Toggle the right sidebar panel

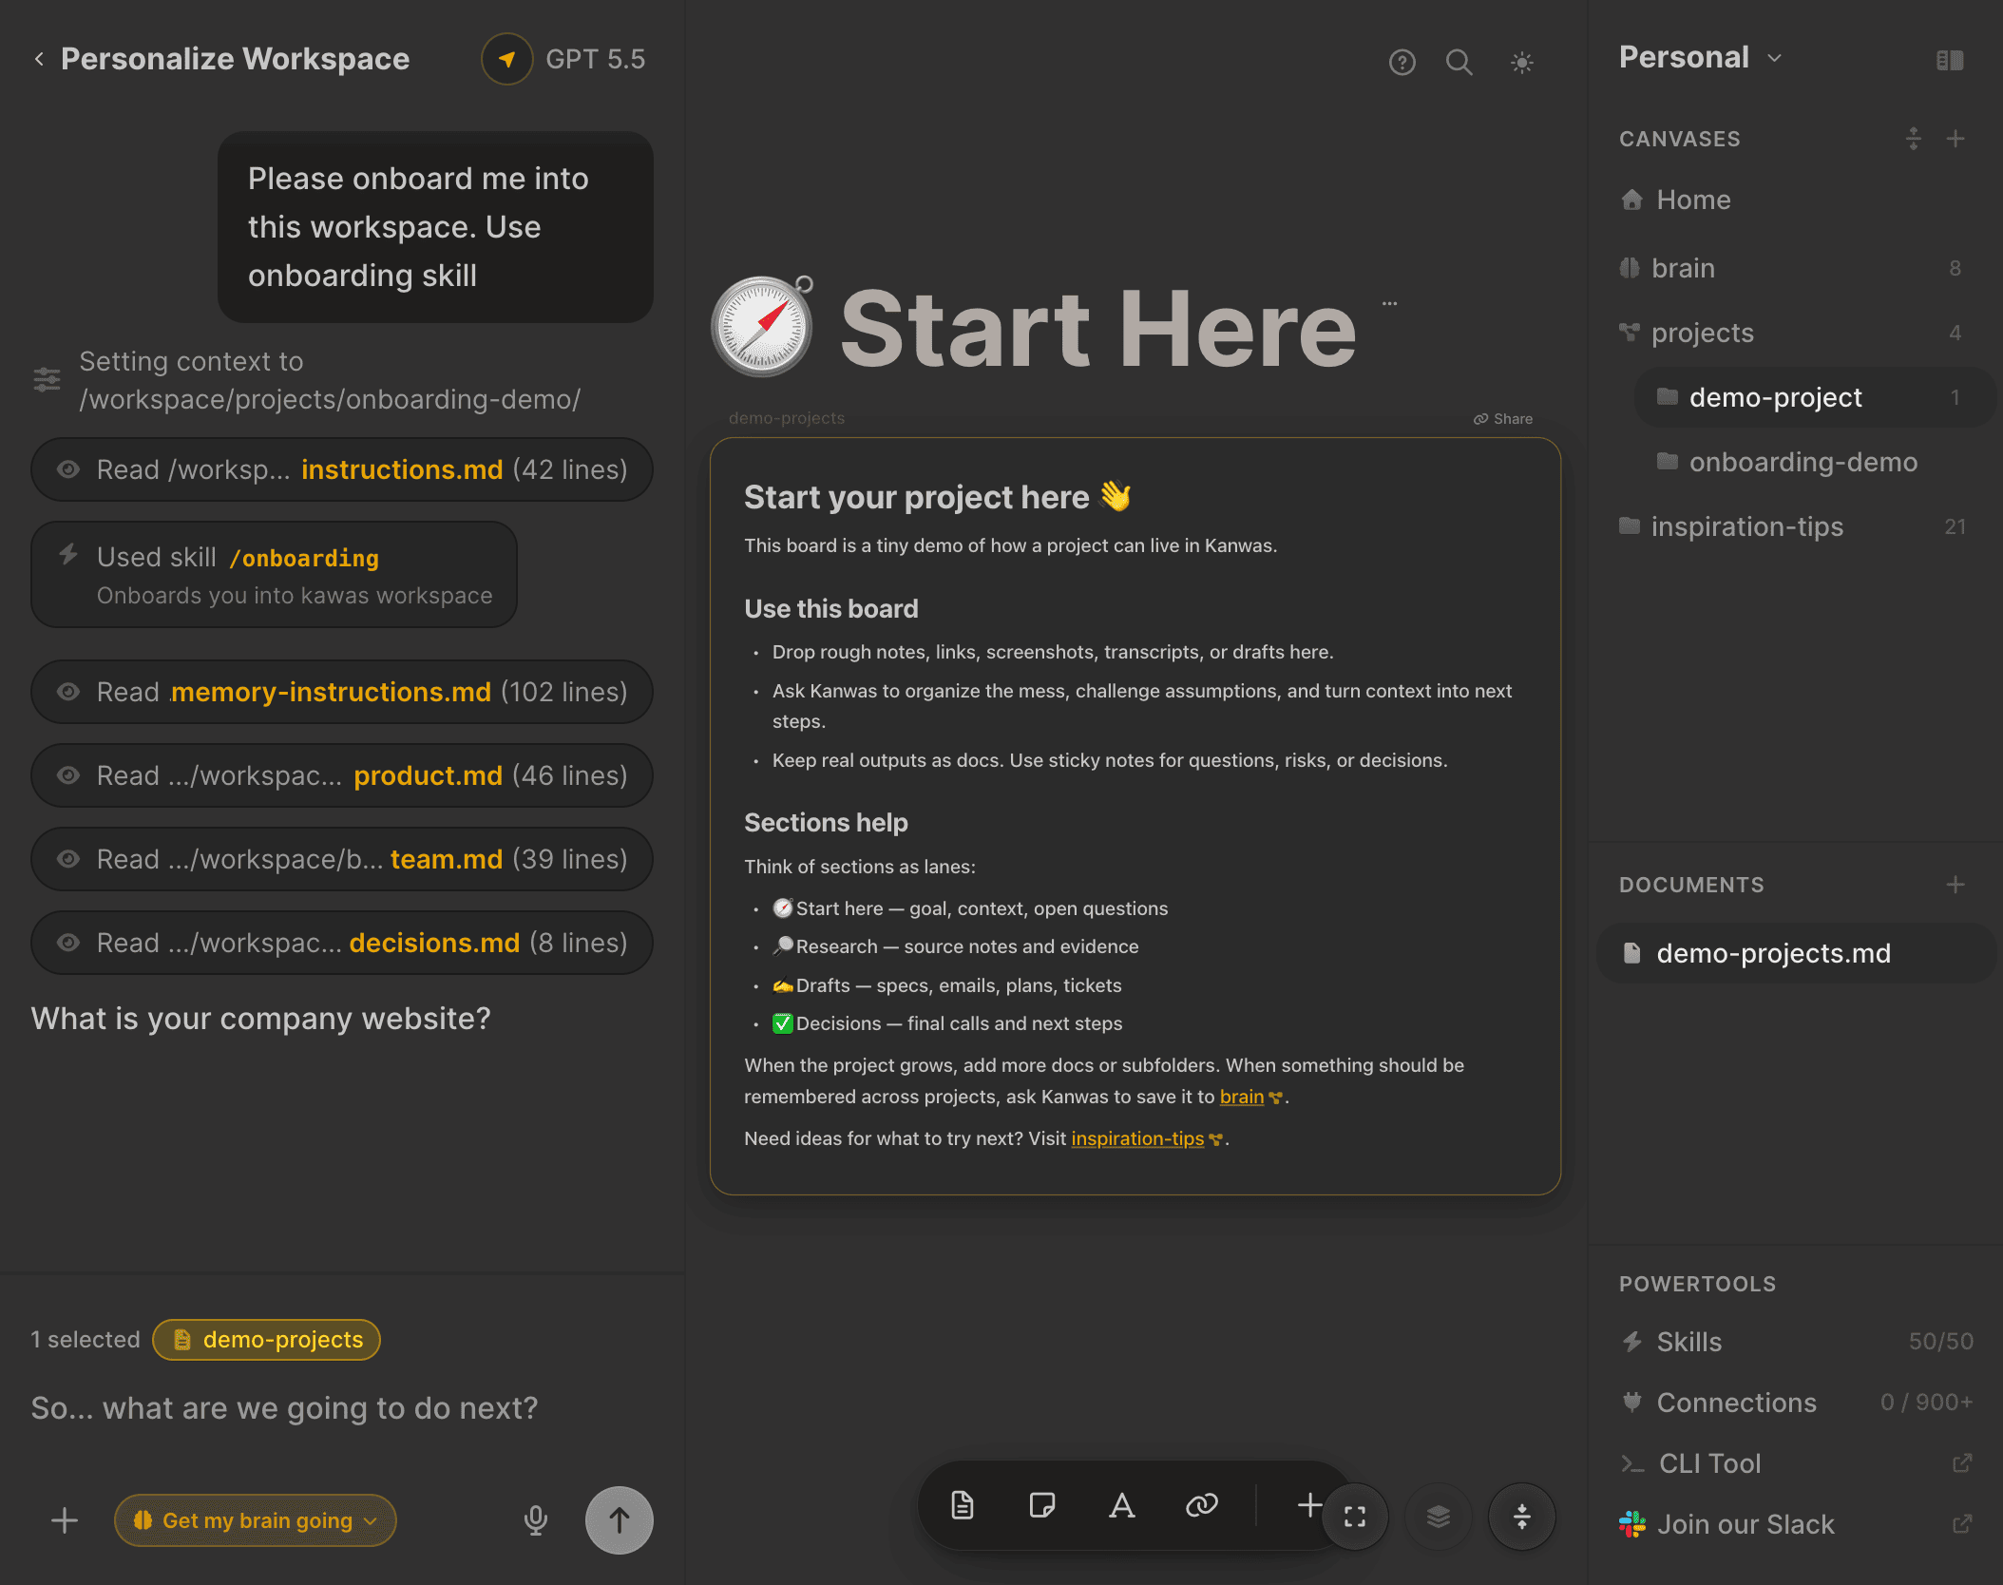1950,60
